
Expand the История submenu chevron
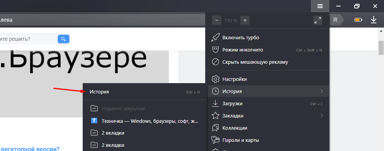(322, 91)
